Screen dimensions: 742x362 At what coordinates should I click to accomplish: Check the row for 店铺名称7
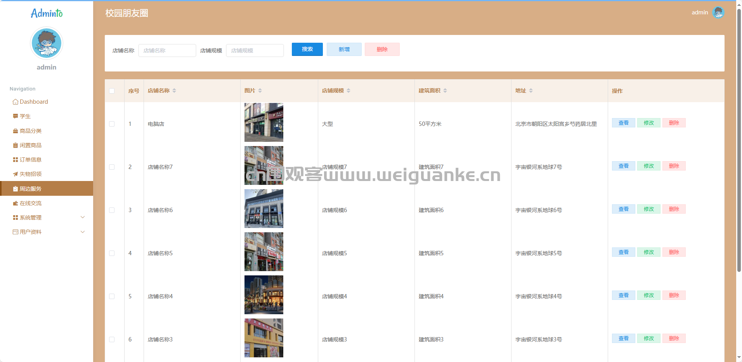point(112,167)
